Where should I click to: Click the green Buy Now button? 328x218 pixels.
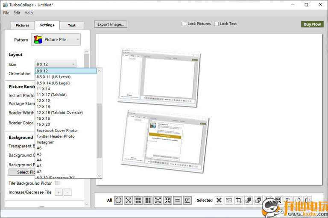pos(312,24)
